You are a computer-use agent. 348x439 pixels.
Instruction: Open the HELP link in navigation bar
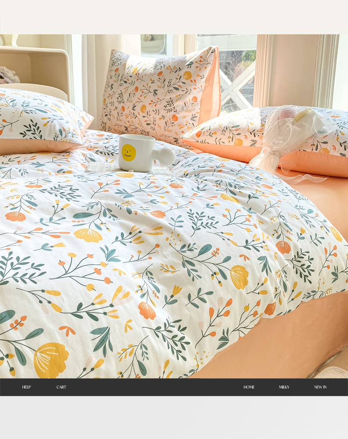click(26, 387)
